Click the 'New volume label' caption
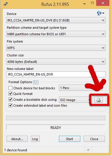 (20, 69)
